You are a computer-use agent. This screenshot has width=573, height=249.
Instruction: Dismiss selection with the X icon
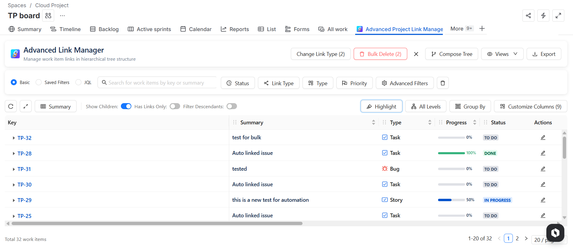(416, 54)
